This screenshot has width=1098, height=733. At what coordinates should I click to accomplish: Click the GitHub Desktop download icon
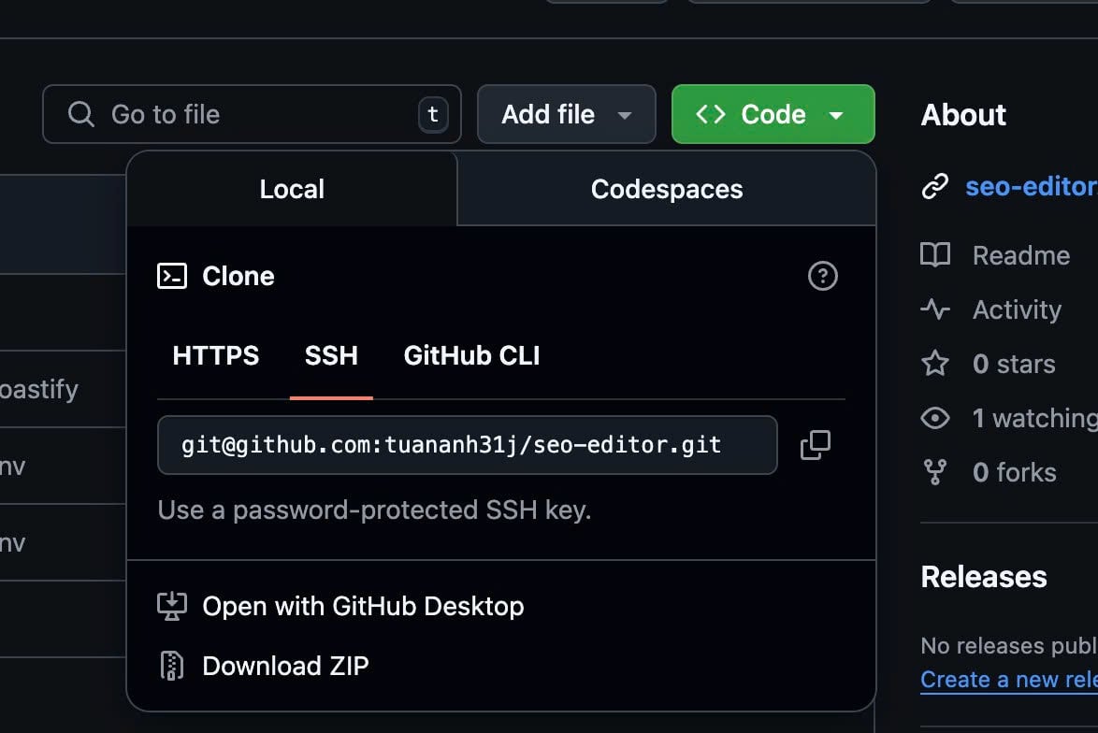coord(171,606)
